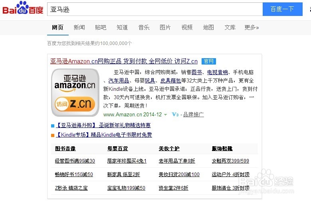
Task: Open 宝宝礼物199减50 link
Action: 126,188
